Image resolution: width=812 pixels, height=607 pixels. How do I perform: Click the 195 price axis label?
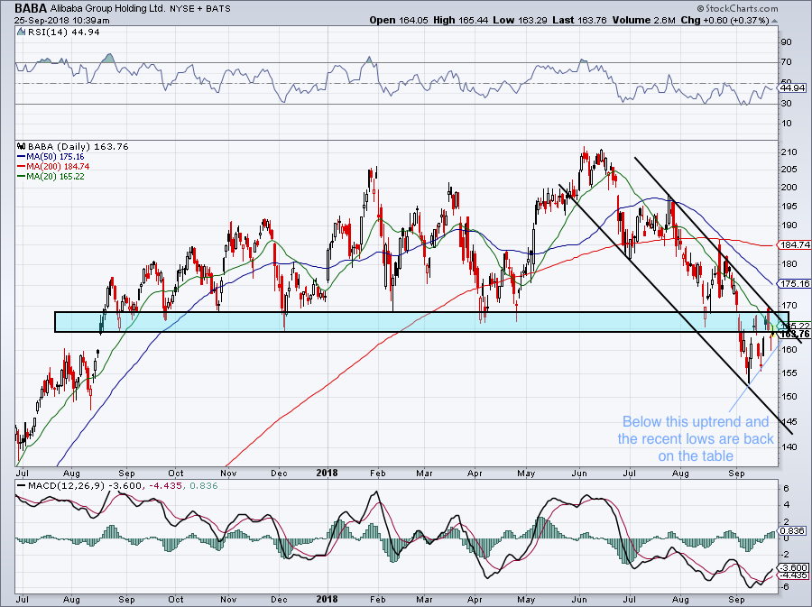tap(789, 207)
